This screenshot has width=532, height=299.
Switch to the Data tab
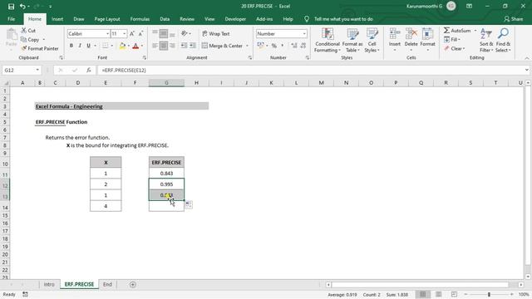coord(165,19)
